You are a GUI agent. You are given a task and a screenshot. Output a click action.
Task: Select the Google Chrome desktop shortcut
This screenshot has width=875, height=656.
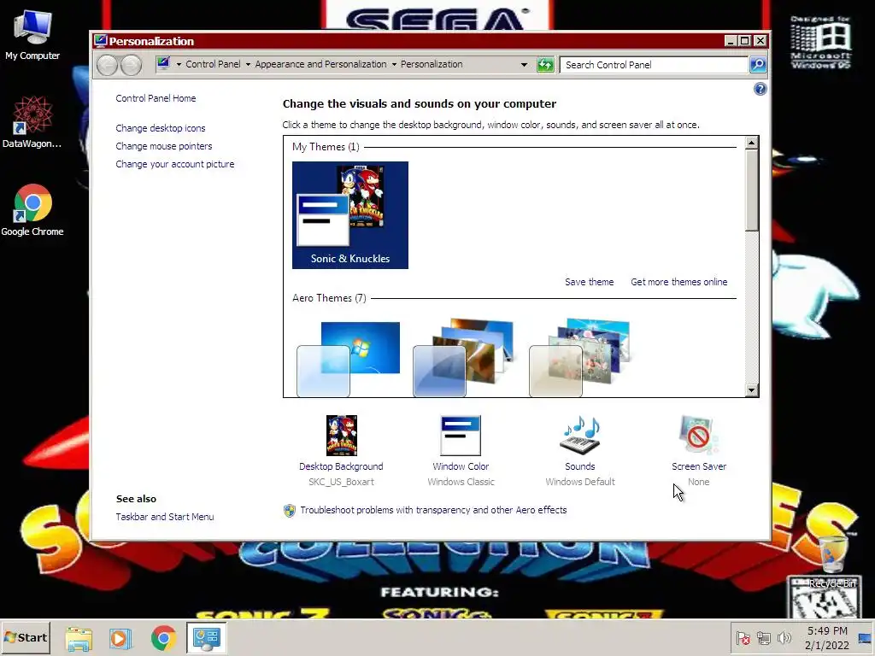[32, 210]
